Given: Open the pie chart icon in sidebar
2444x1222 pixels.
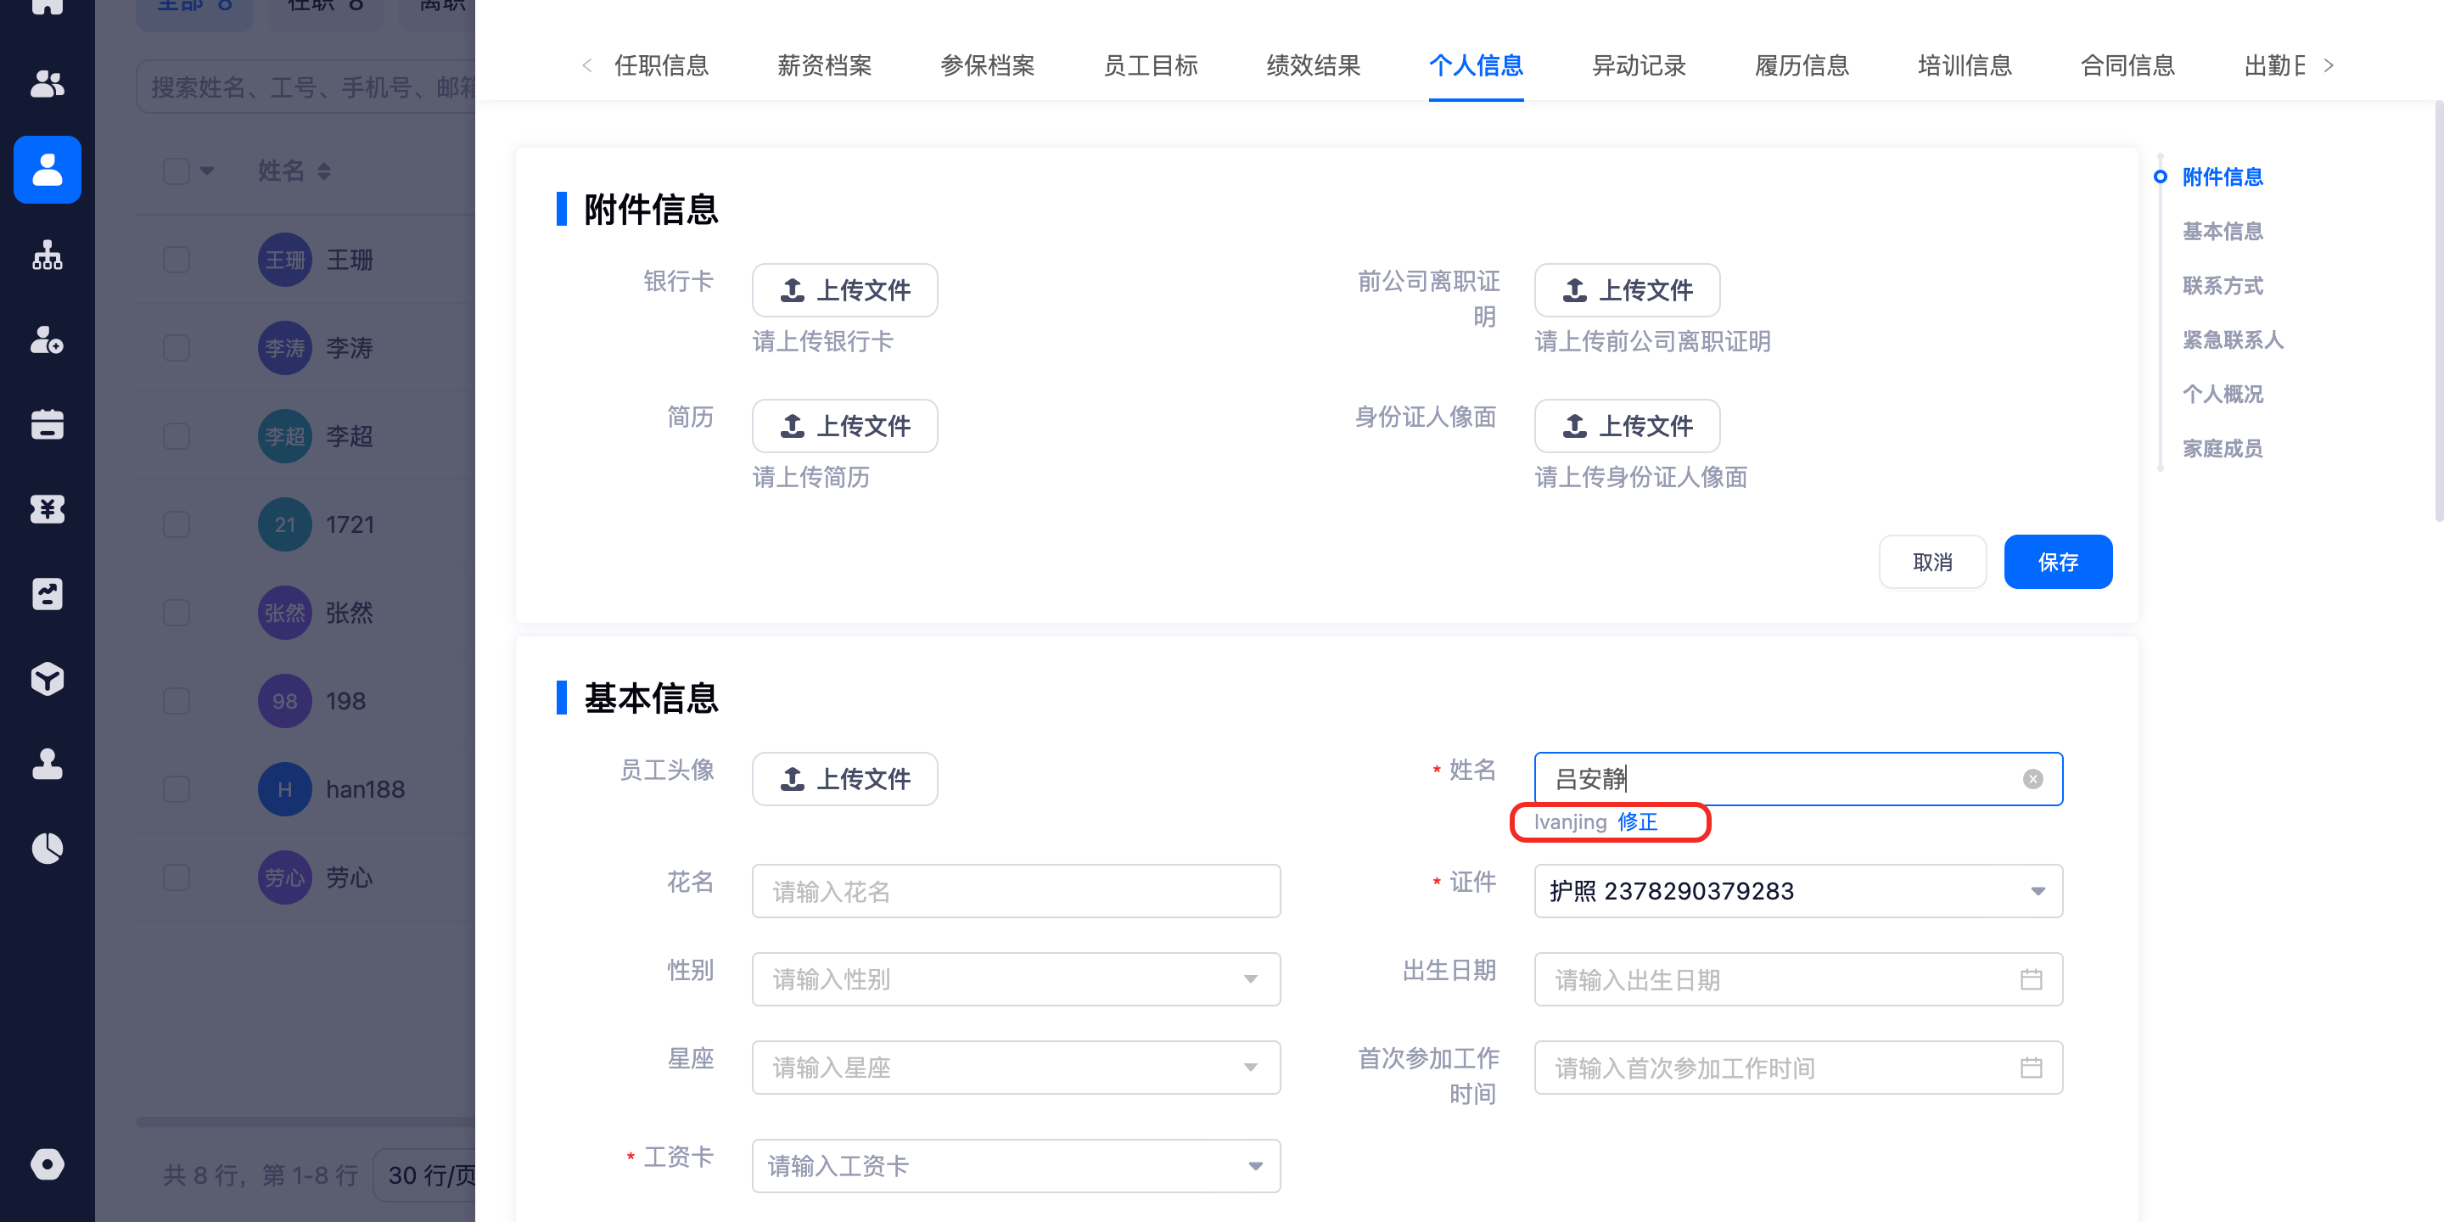Looking at the screenshot, I should [47, 849].
